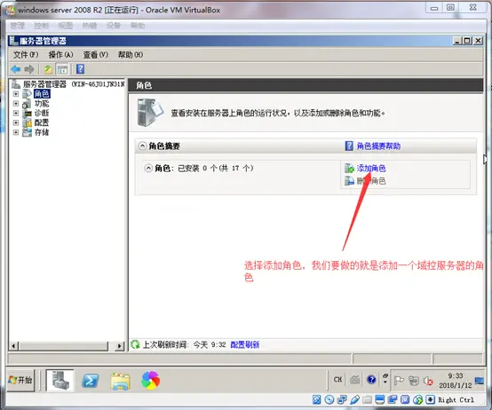This screenshot has height=410, width=492.
Task: Click the VirtualBox keyboard capture arrow status icon
Action: [431, 399]
